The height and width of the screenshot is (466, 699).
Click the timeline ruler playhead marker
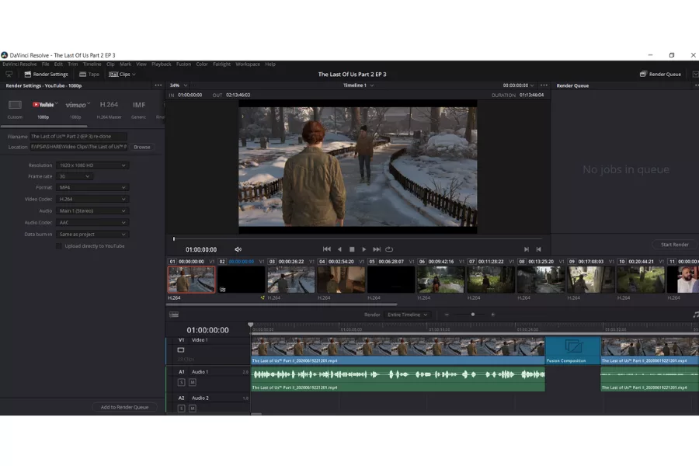coord(251,325)
